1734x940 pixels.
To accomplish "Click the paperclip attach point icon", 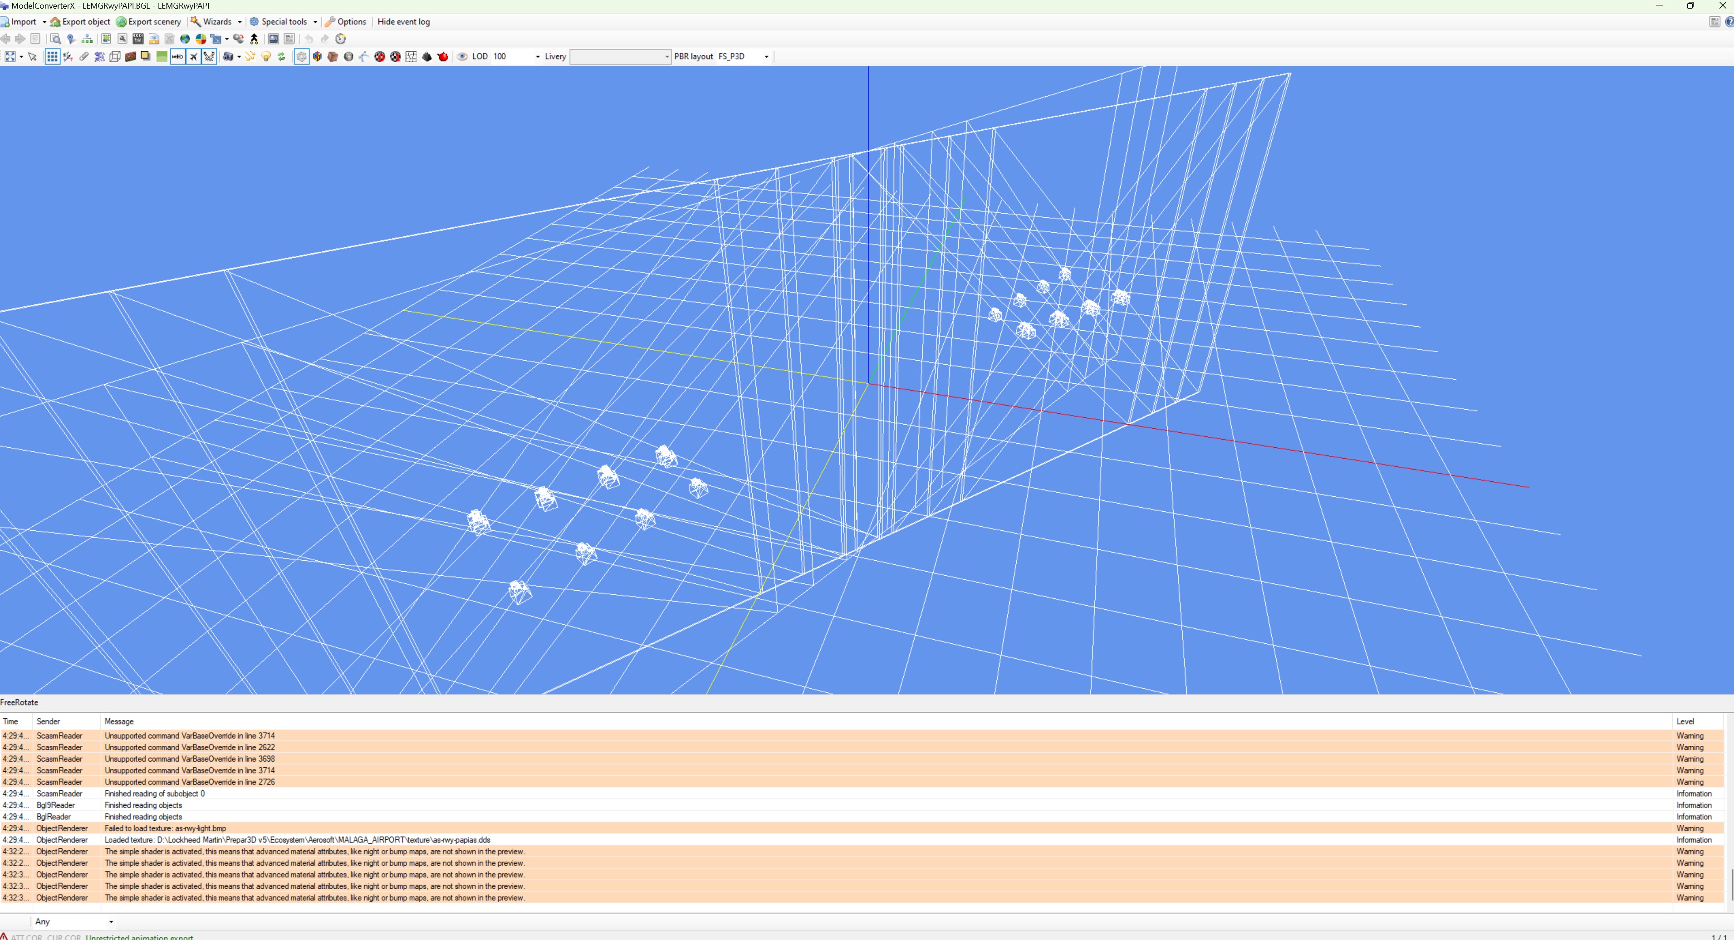I will point(83,57).
